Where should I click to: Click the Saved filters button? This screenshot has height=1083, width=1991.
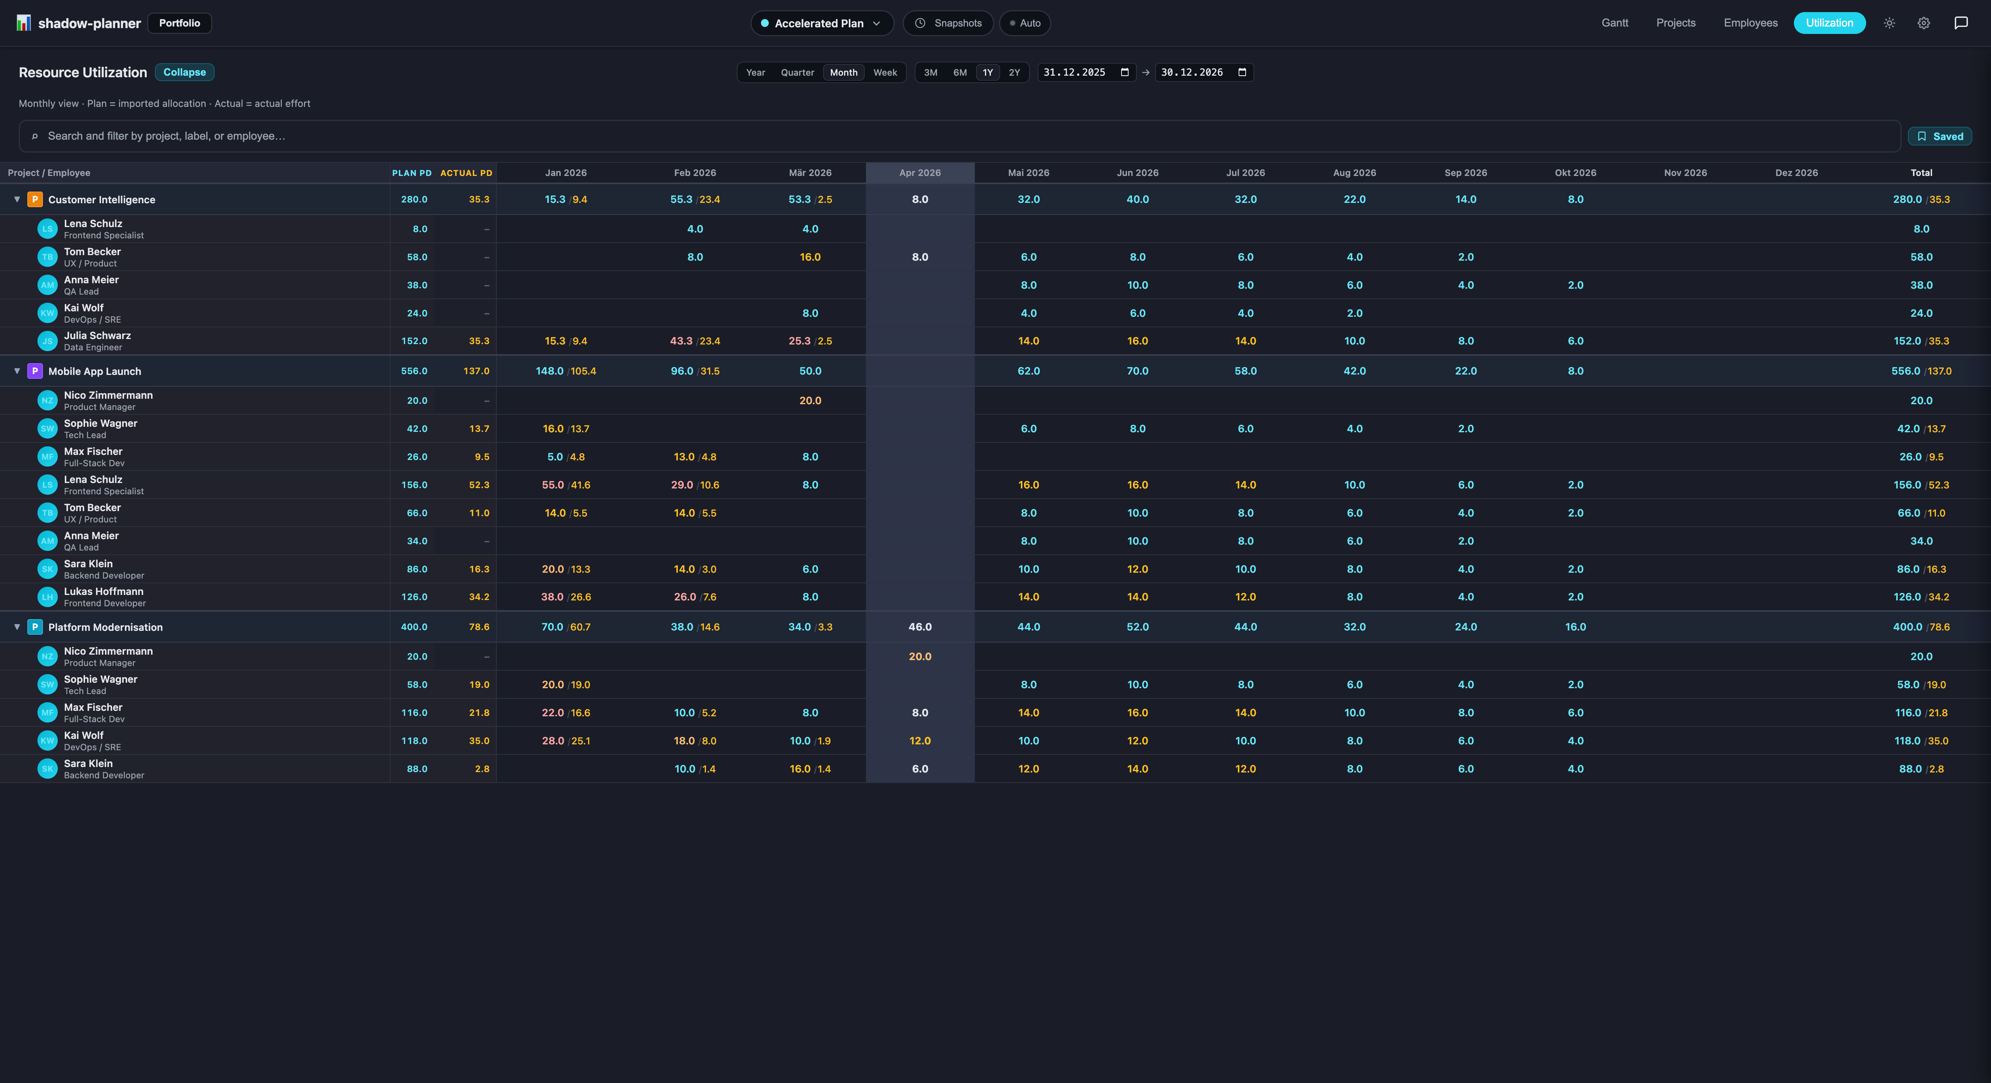(x=1940, y=136)
